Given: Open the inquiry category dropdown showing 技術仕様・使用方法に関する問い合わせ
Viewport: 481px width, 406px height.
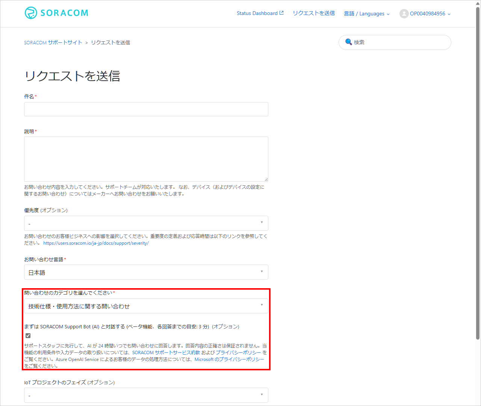Looking at the screenshot, I should coord(146,306).
